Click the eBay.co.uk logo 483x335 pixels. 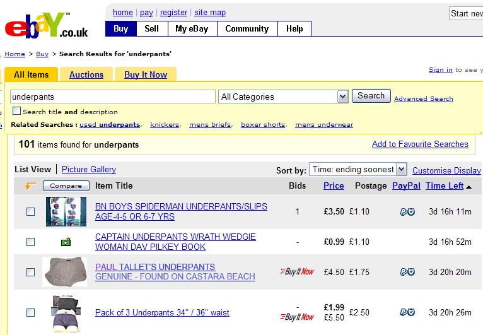pyautogui.click(x=46, y=26)
